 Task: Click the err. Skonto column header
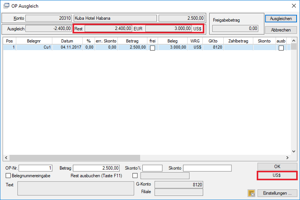point(106,41)
